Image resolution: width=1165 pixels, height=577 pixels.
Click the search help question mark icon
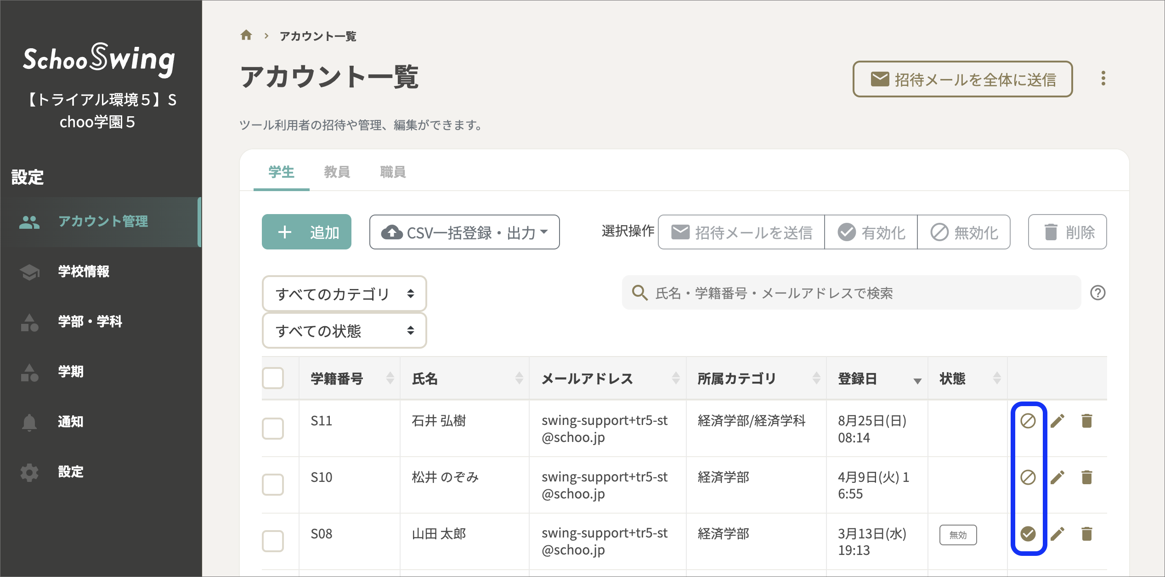point(1097,293)
